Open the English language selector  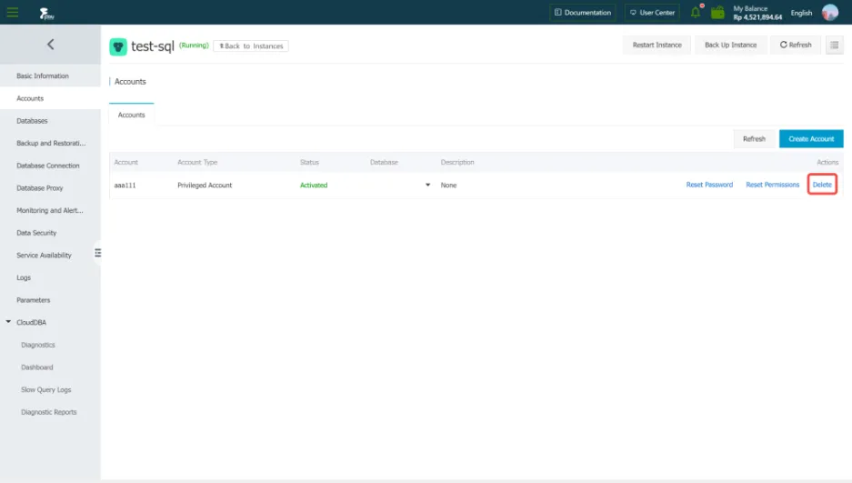pyautogui.click(x=801, y=13)
